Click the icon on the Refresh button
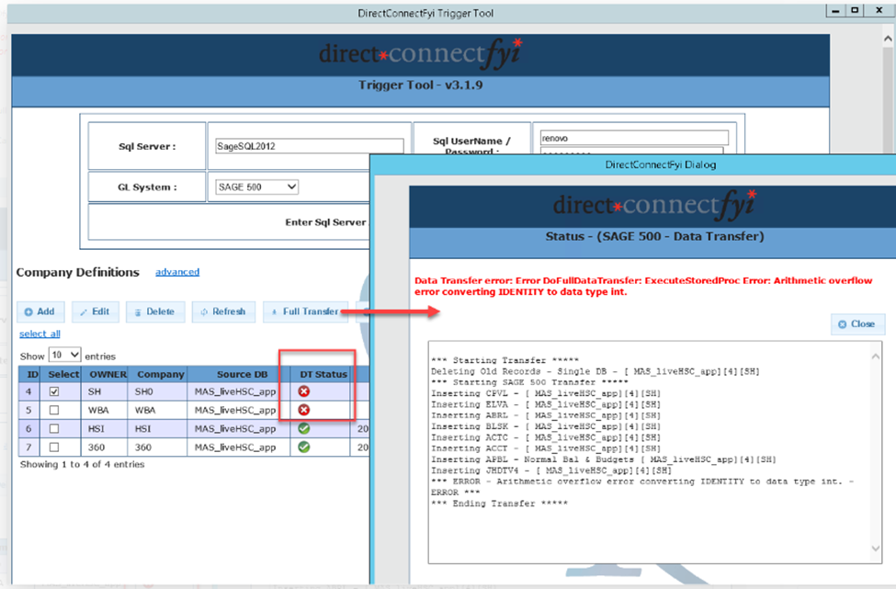This screenshot has width=896, height=589. 204,311
